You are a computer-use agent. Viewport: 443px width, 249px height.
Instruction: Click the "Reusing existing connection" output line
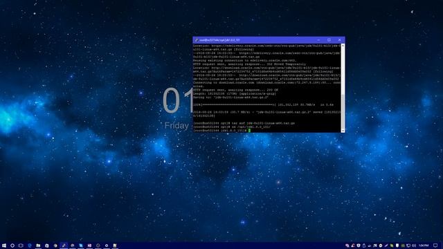(x=244, y=60)
